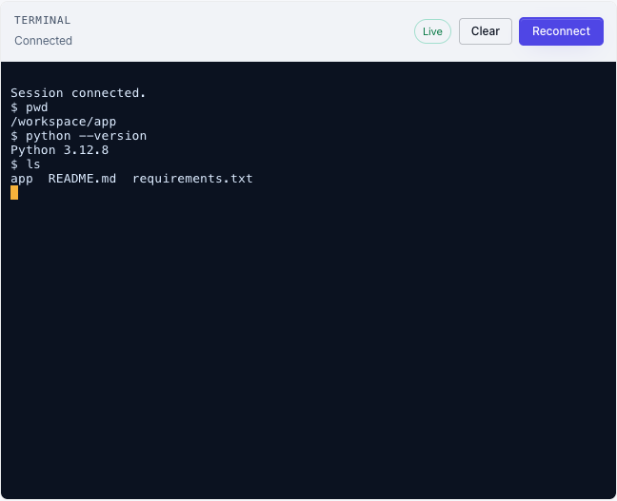This screenshot has height=501, width=617.
Task: Reconnect the terminal session
Action: tap(561, 31)
